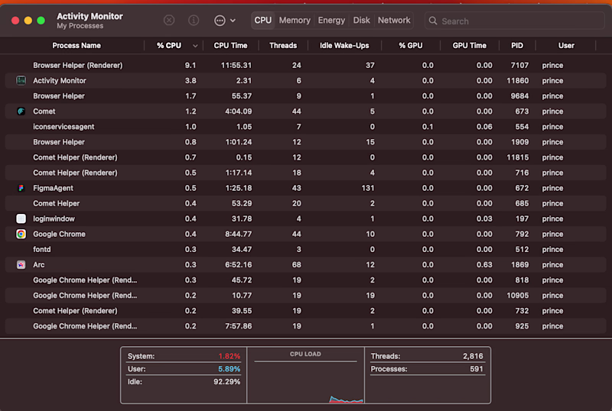Viewport: 612px width, 411px height.
Task: Select Comet Helper (Renderer) row PID 11815
Action: pos(305,157)
